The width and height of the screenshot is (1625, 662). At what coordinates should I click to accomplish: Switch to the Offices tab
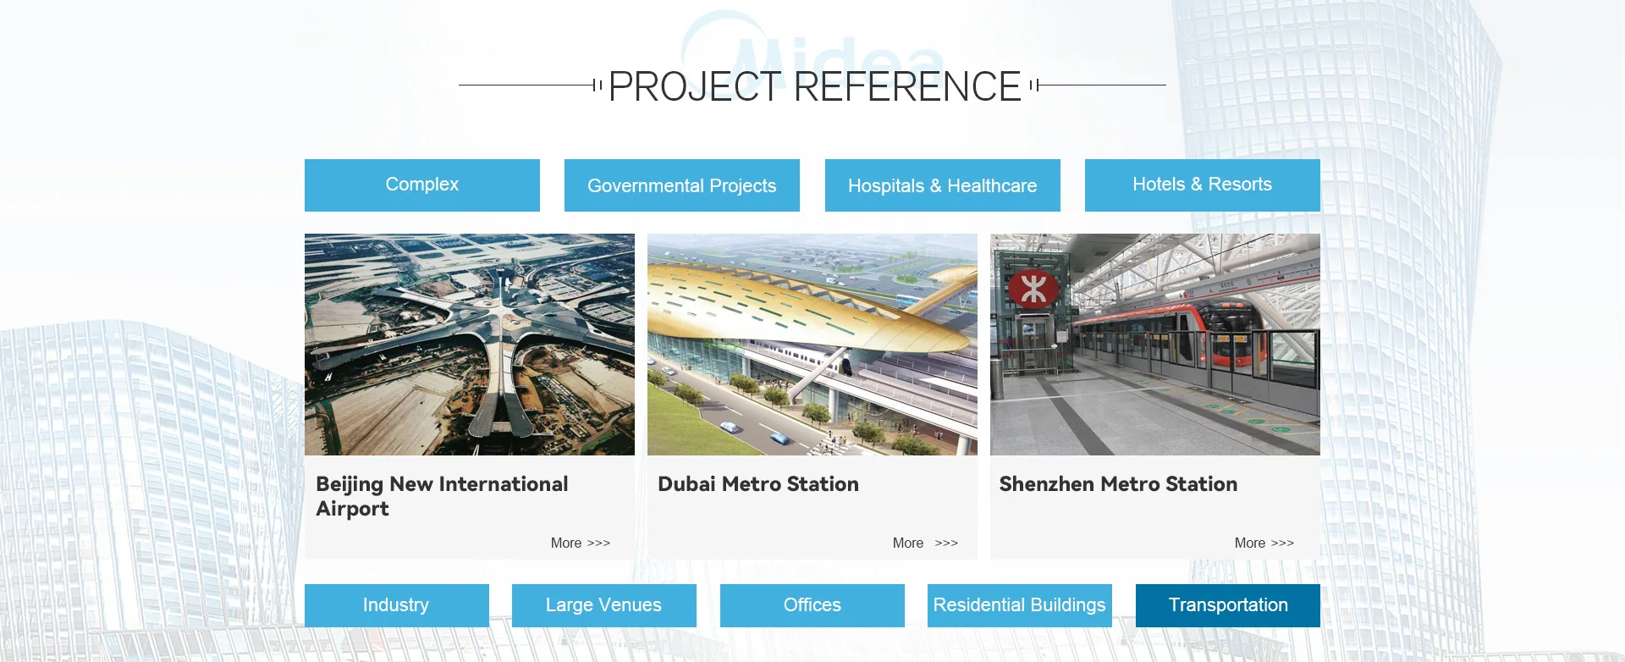pyautogui.click(x=812, y=605)
